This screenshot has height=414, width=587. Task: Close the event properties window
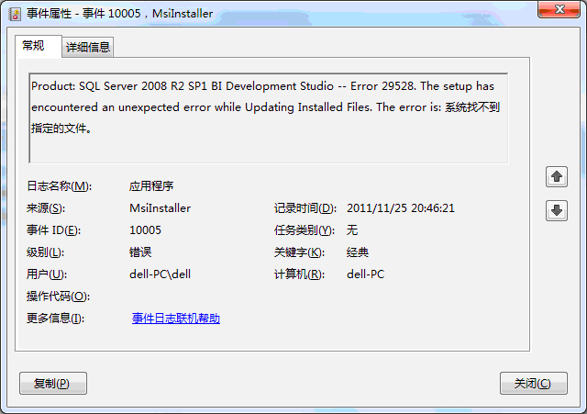pyautogui.click(x=559, y=10)
